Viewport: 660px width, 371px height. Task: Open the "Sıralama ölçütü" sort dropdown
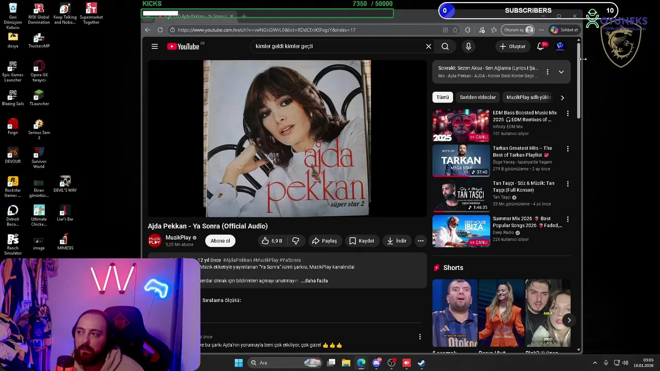221,300
